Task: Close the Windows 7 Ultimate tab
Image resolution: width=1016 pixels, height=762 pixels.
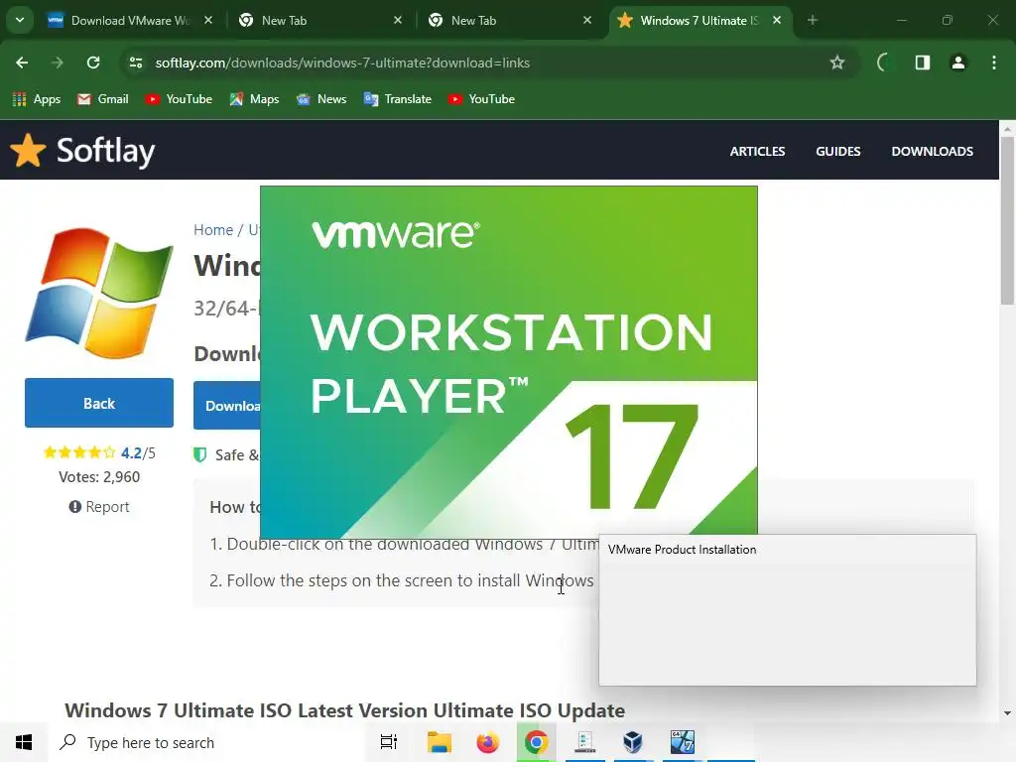Action: 777,20
